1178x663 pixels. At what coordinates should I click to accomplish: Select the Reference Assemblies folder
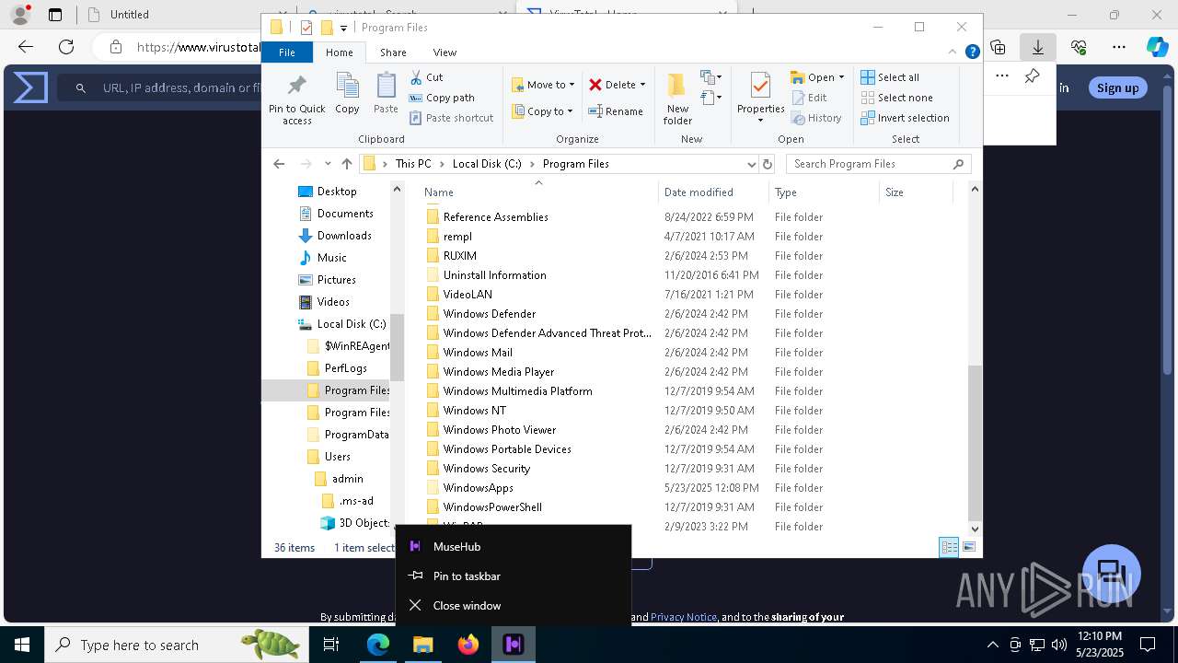pyautogui.click(x=495, y=217)
